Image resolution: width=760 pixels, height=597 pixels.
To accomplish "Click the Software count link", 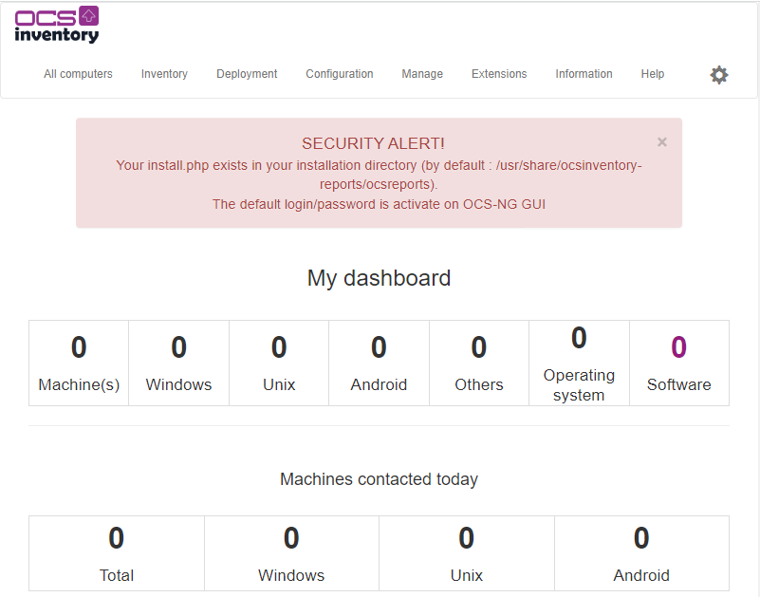I will pyautogui.click(x=678, y=348).
